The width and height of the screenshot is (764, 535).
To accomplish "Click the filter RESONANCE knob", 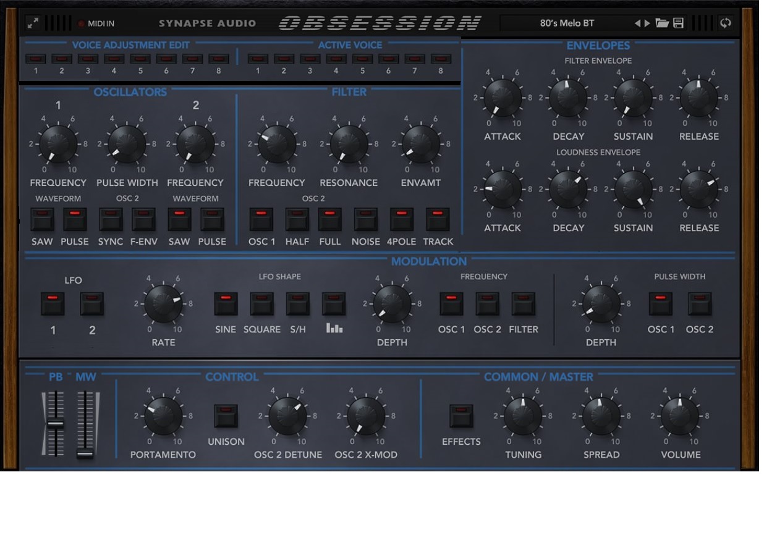I will (349, 143).
